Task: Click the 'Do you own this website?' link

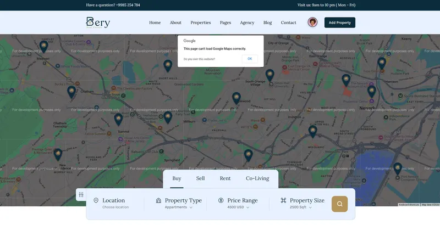Action: coord(199,59)
